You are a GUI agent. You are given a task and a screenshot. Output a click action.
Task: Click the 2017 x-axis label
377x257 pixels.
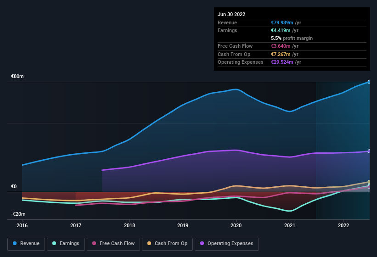(x=76, y=225)
